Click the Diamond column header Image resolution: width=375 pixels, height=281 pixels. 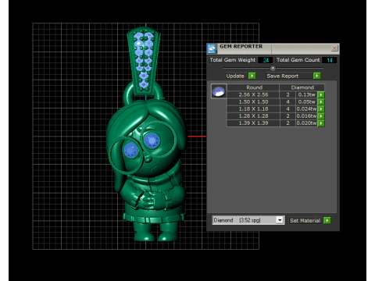302,87
